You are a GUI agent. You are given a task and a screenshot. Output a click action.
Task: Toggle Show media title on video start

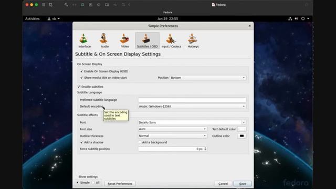tap(81, 78)
